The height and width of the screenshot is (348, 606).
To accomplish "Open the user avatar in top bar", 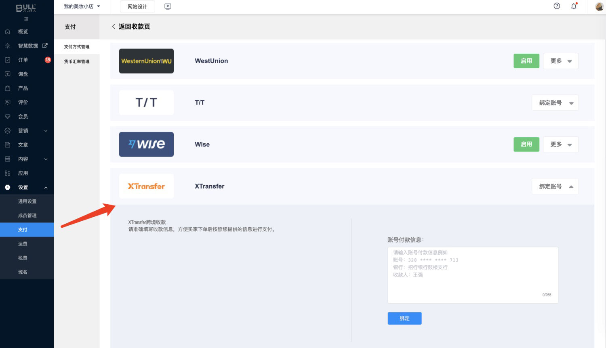I will click(x=599, y=6).
